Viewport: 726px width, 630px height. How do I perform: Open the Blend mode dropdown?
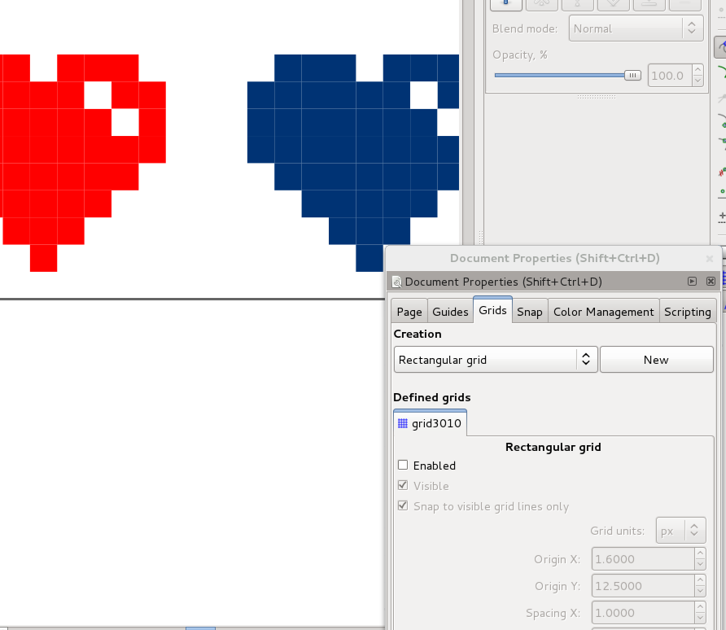click(636, 28)
